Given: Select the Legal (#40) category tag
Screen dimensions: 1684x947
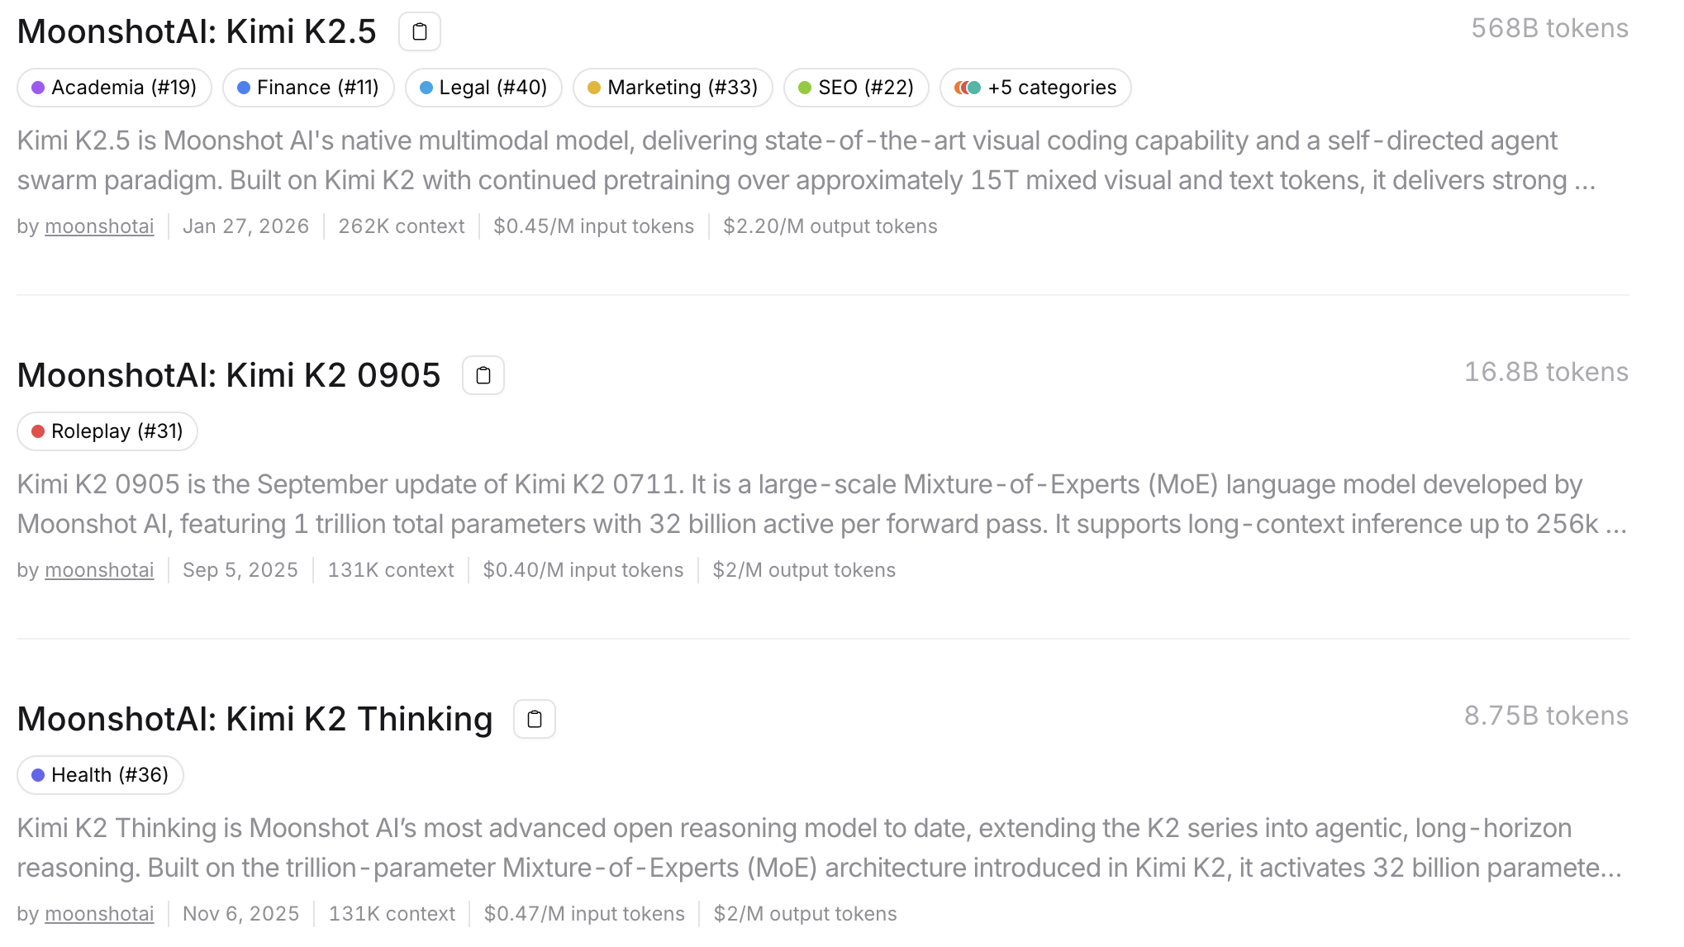Looking at the screenshot, I should point(483,88).
